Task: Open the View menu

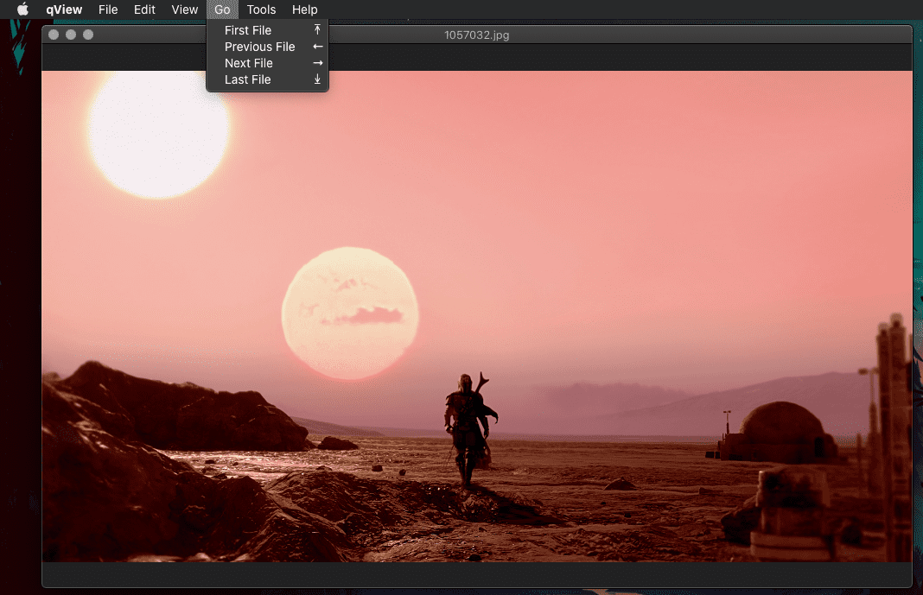Action: coord(184,9)
